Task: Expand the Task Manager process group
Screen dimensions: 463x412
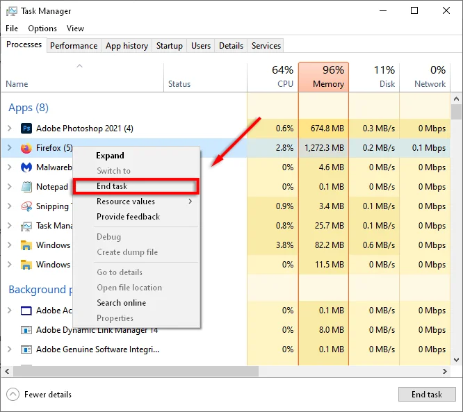Action: (10, 226)
